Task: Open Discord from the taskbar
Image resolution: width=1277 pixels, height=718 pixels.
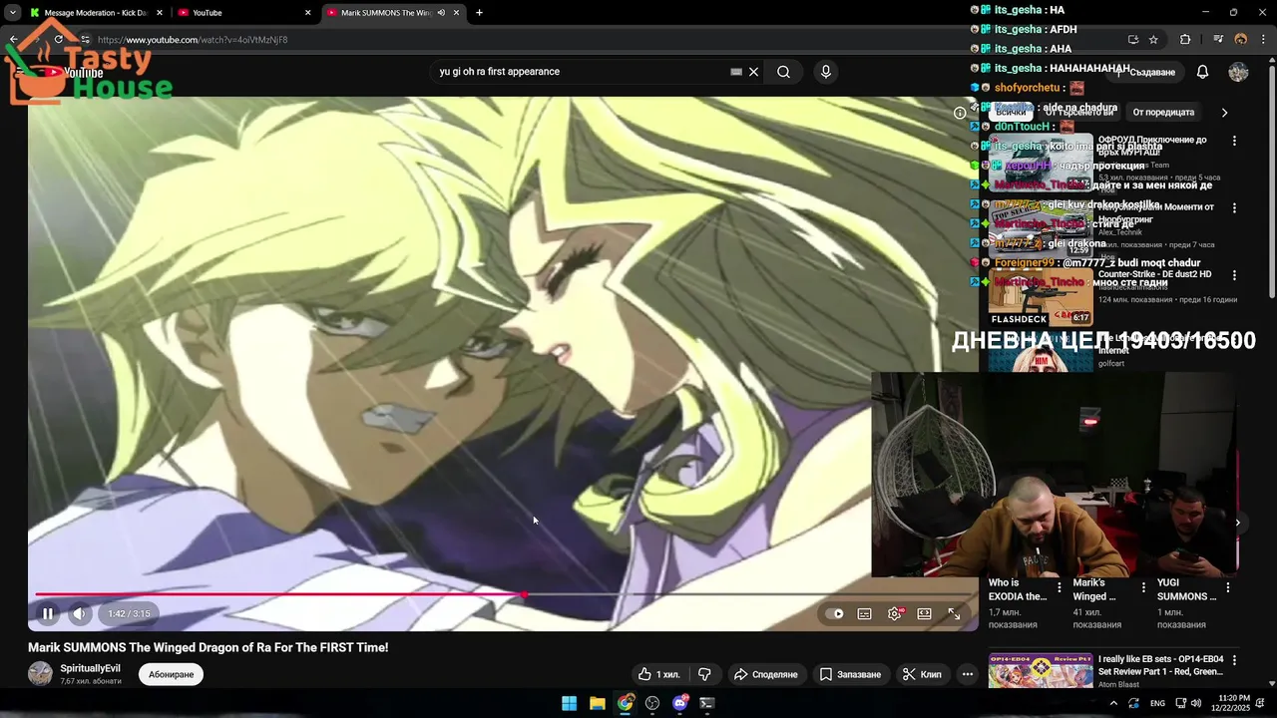Action: [680, 703]
